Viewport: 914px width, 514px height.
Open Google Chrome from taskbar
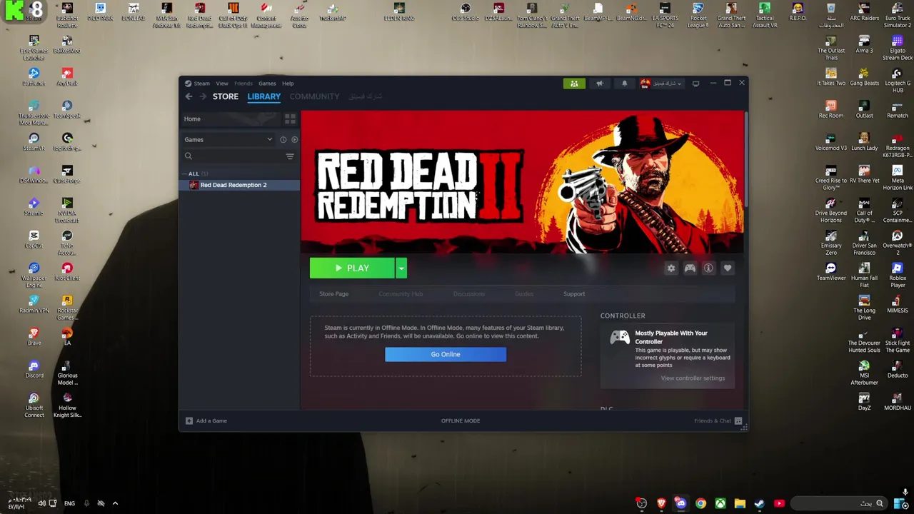click(x=700, y=503)
